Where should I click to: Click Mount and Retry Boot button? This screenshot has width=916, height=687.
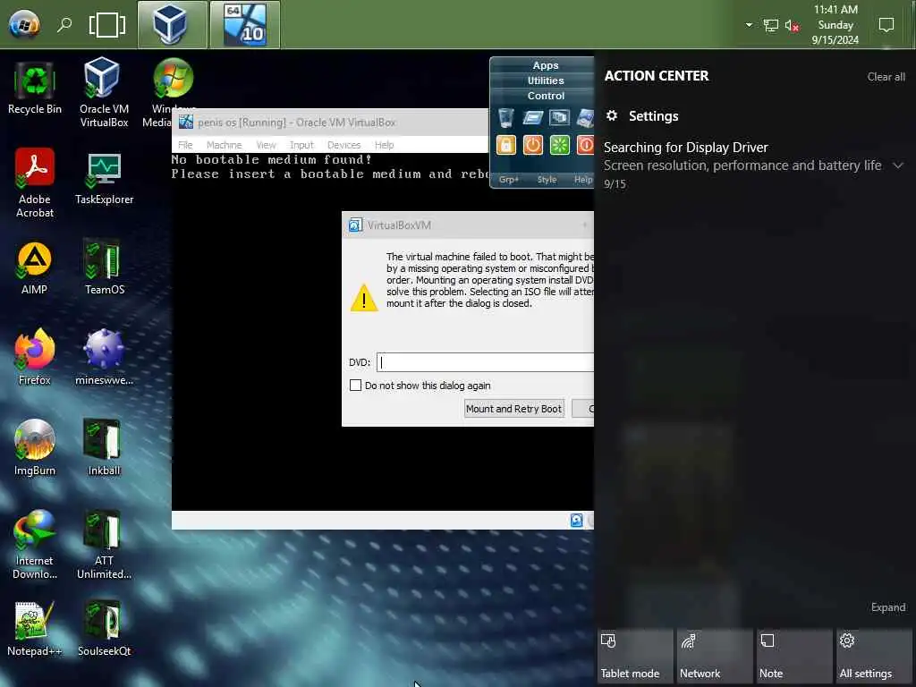[514, 408]
